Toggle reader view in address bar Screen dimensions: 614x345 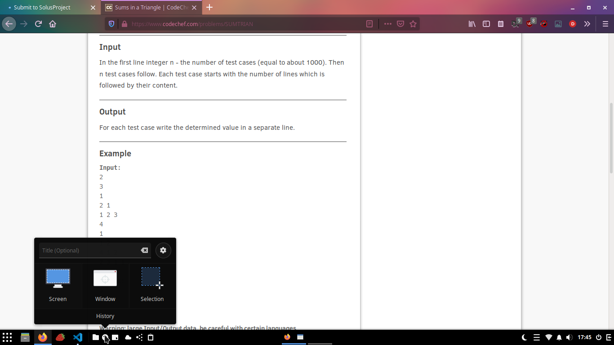point(369,24)
